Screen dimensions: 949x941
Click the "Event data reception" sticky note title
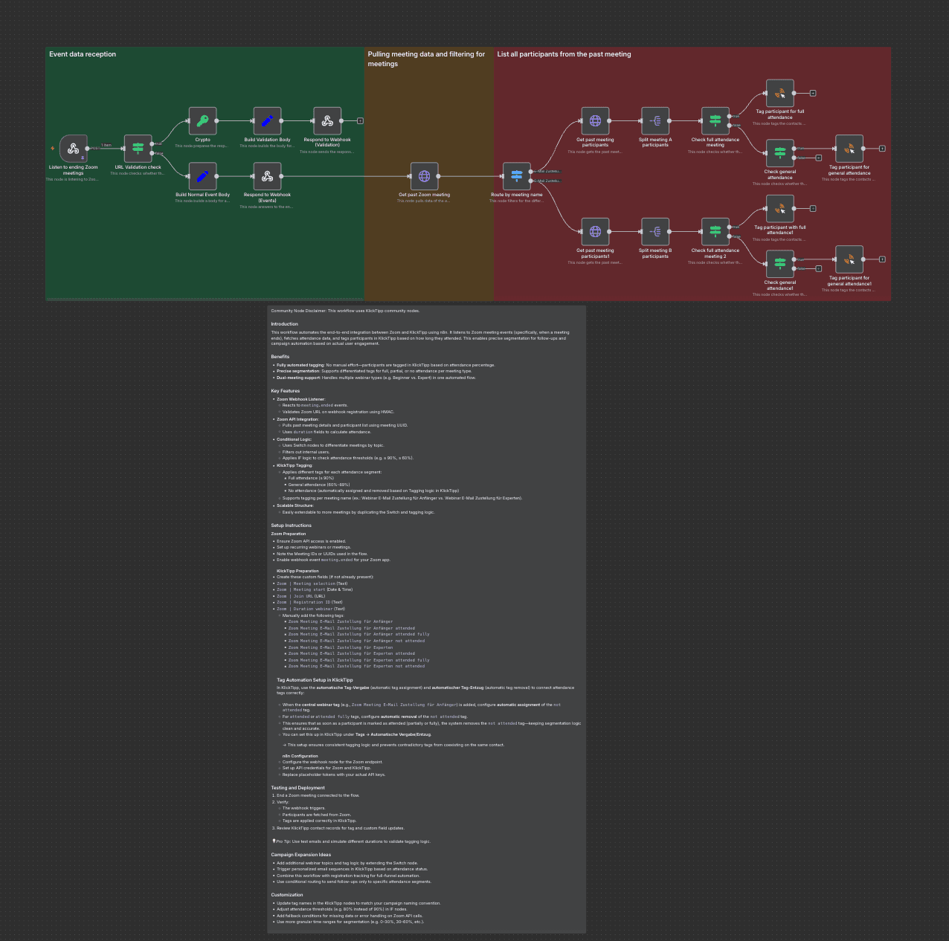click(83, 54)
